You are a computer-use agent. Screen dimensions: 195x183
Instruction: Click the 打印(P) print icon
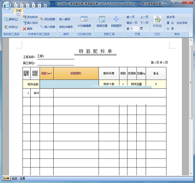[x=157, y=19]
